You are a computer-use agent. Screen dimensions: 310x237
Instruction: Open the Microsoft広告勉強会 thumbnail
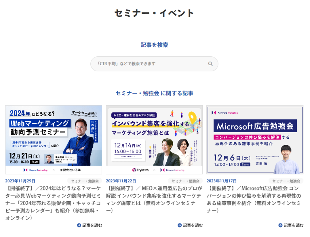[255, 140]
